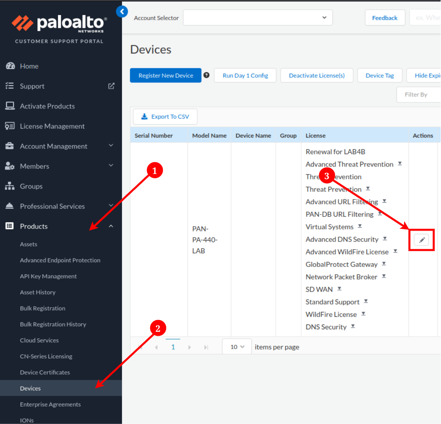Click the Deactivate License(s) button
The height and width of the screenshot is (424, 441).
(317, 76)
